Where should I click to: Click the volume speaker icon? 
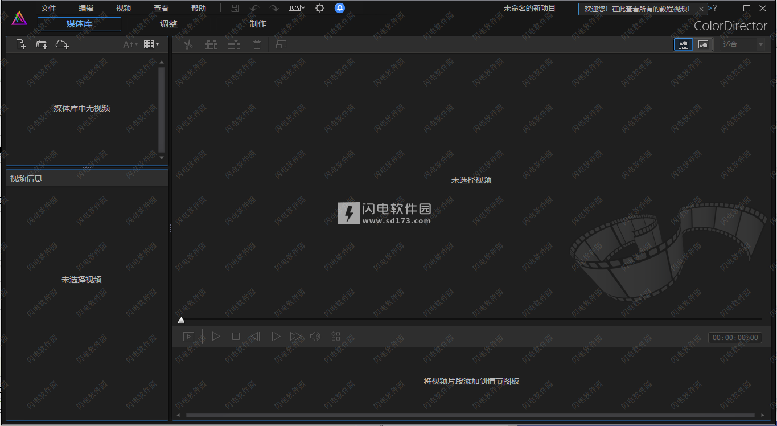point(315,337)
